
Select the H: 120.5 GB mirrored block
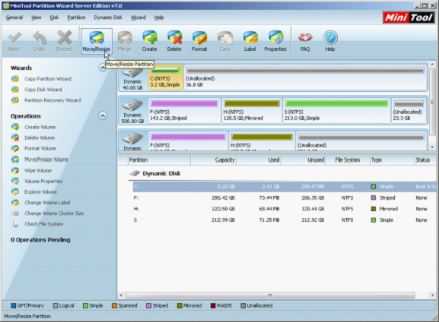[252, 110]
